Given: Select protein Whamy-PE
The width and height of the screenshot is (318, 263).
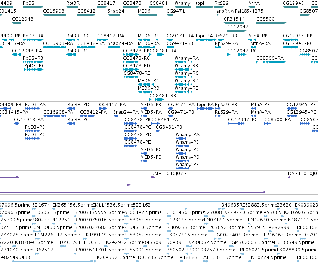Looking at the screenshot, I should (x=182, y=168).
